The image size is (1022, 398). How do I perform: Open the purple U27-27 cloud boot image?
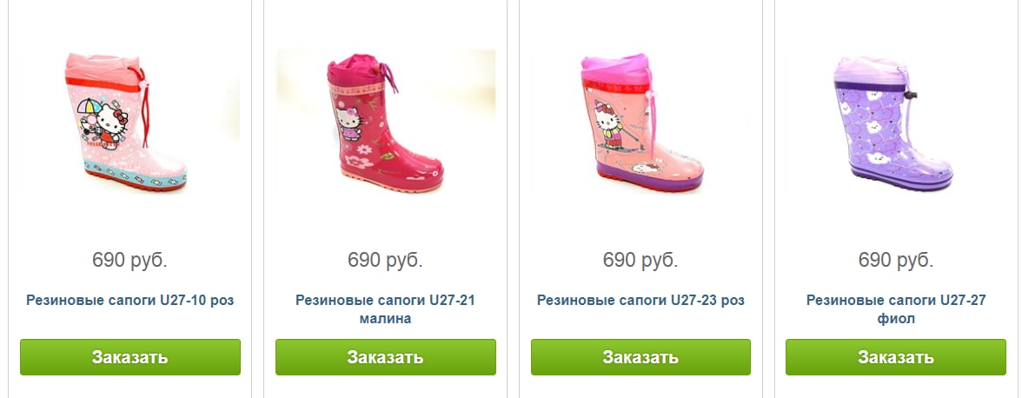(895, 122)
